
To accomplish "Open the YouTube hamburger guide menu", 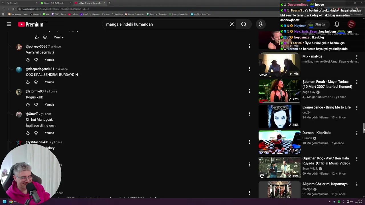I will coord(9,24).
